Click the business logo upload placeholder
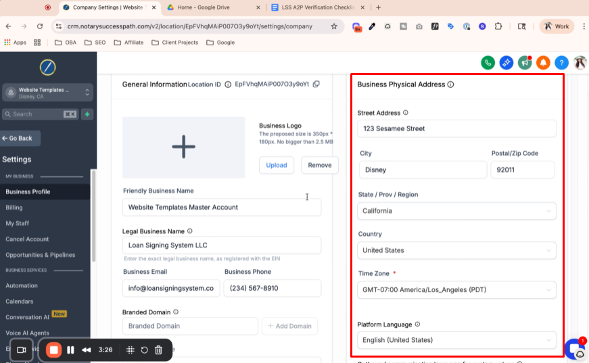Image resolution: width=589 pixels, height=363 pixels. [x=184, y=147]
